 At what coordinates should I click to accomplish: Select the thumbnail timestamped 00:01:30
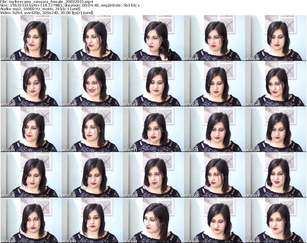(214, 84)
